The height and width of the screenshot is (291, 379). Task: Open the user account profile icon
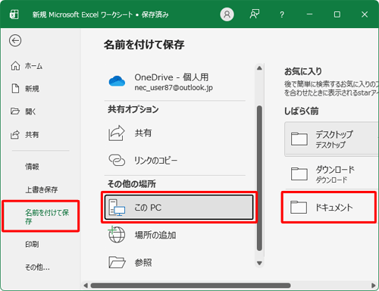pyautogui.click(x=227, y=14)
